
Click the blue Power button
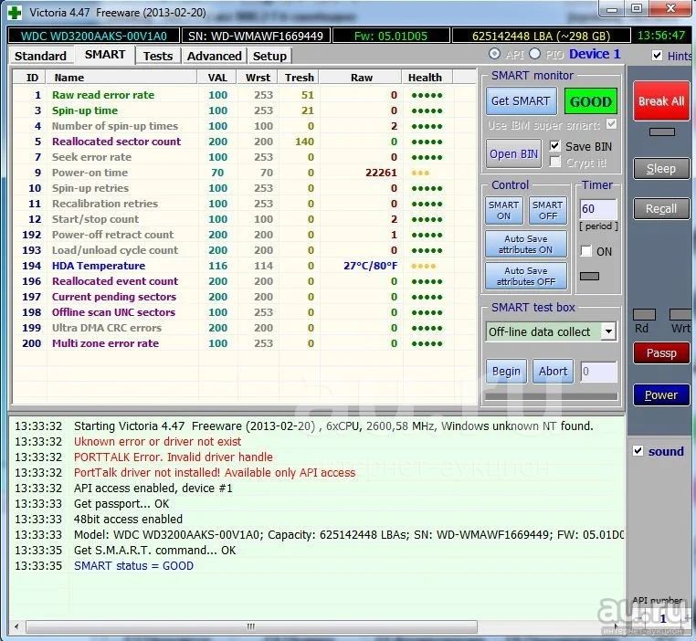pos(661,394)
